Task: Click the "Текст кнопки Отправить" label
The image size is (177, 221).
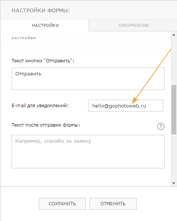Action: point(43,61)
